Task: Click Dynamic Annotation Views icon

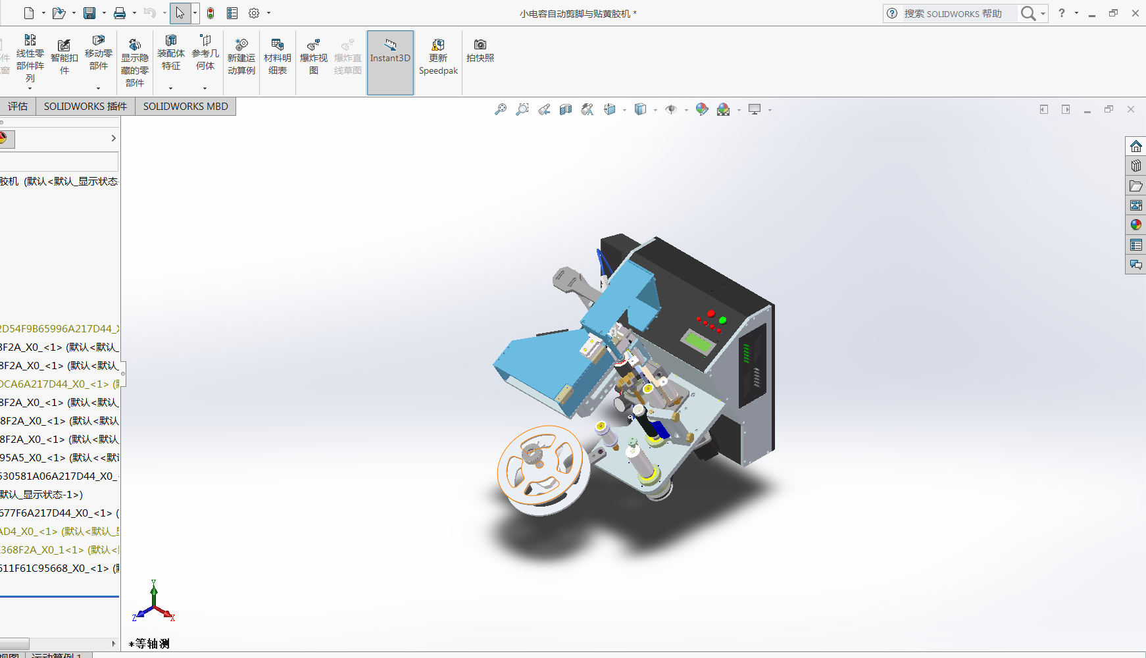Action: [x=587, y=109]
